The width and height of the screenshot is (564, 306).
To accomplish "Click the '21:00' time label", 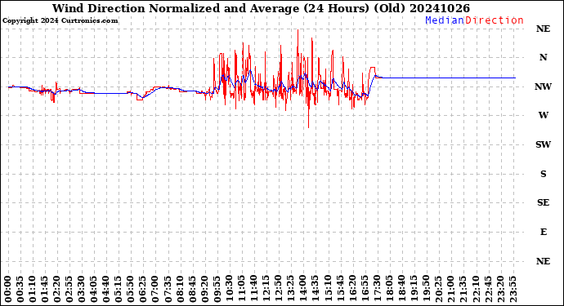I will point(451,289).
